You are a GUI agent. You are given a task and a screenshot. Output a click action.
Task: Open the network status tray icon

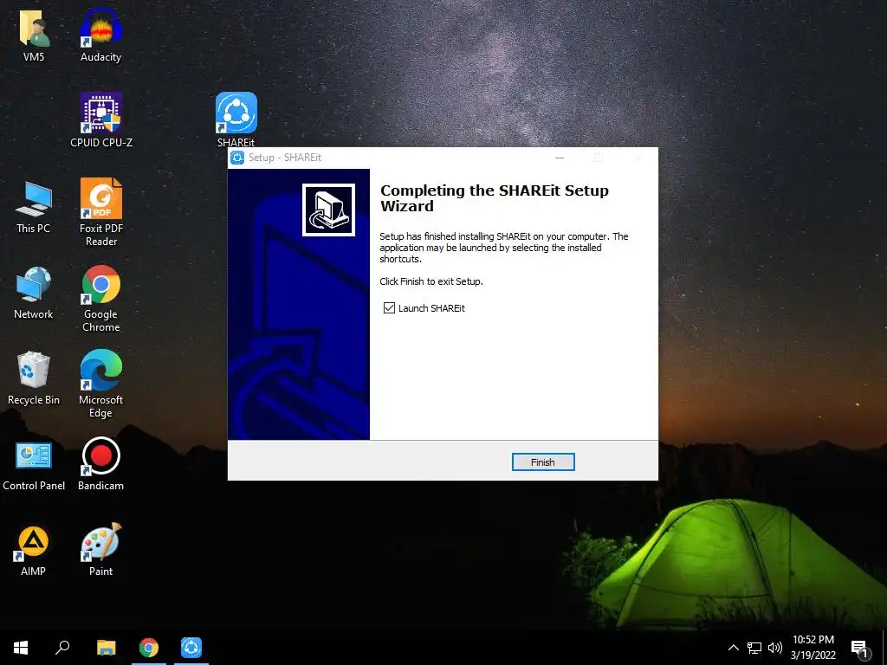tap(754, 648)
